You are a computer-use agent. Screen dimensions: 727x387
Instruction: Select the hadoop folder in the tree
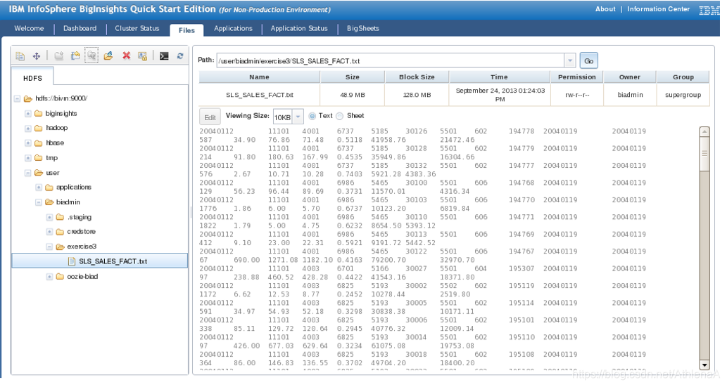pos(56,129)
